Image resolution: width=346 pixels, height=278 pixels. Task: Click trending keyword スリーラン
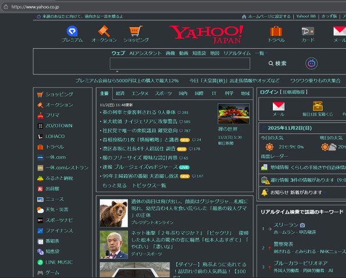click(286, 225)
